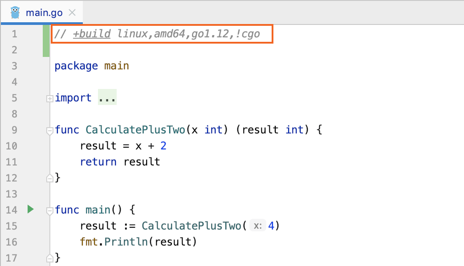The width and height of the screenshot is (464, 266).
Task: Click line number 1 in gutter
Action: pyautogui.click(x=15, y=34)
